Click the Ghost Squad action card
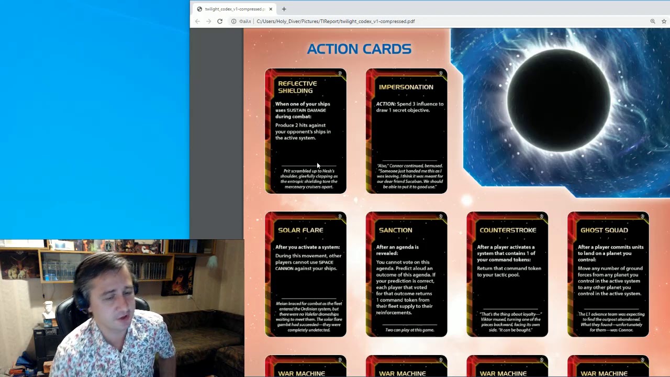The height and width of the screenshot is (377, 670). point(608,274)
